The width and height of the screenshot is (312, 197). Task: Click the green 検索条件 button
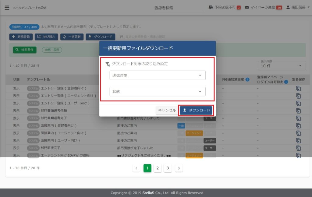25,50
